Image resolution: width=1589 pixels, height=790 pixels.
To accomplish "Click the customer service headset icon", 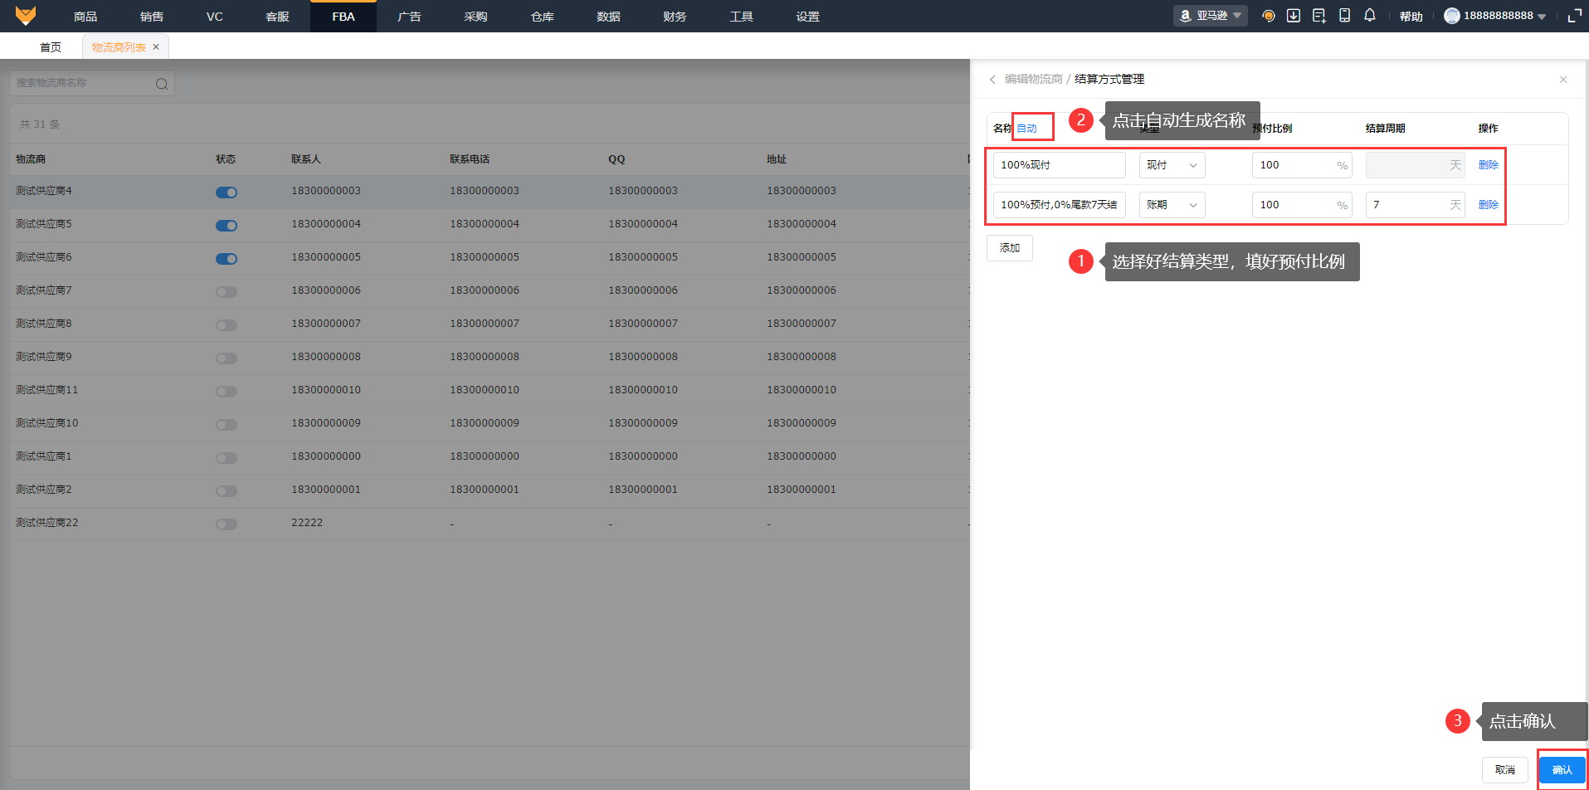I will (1268, 16).
